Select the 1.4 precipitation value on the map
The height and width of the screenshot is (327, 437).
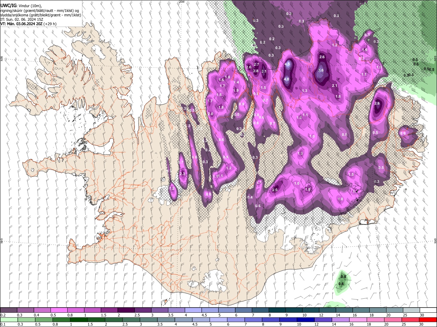tap(236, 82)
